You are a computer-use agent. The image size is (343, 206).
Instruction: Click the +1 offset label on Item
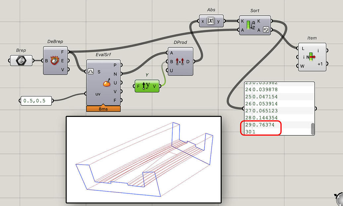click(x=320, y=65)
